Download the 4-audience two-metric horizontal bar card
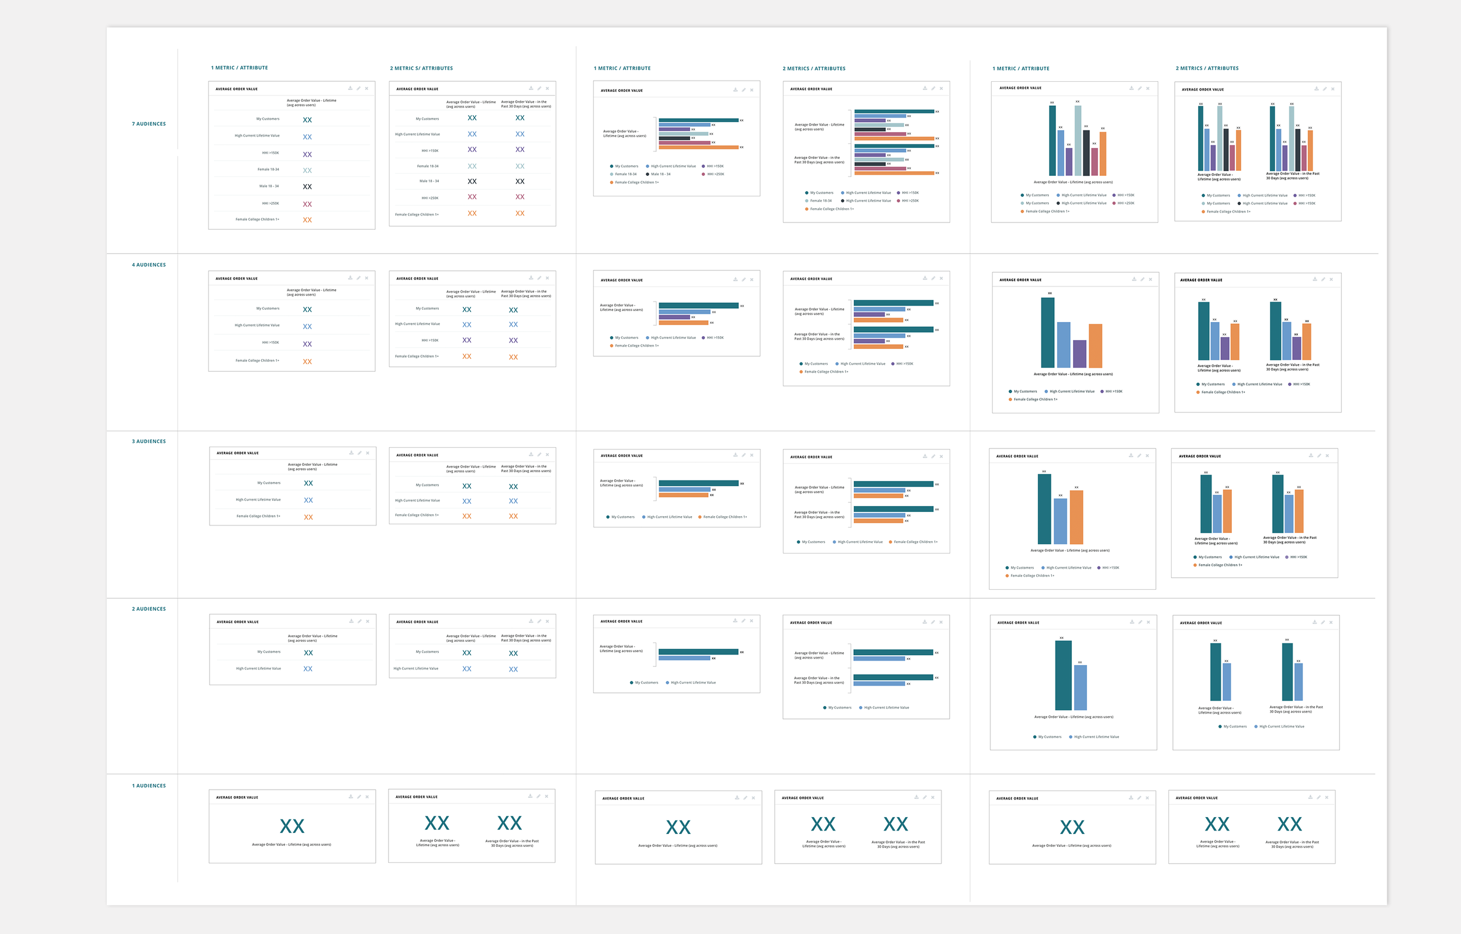The image size is (1461, 934). (x=925, y=278)
